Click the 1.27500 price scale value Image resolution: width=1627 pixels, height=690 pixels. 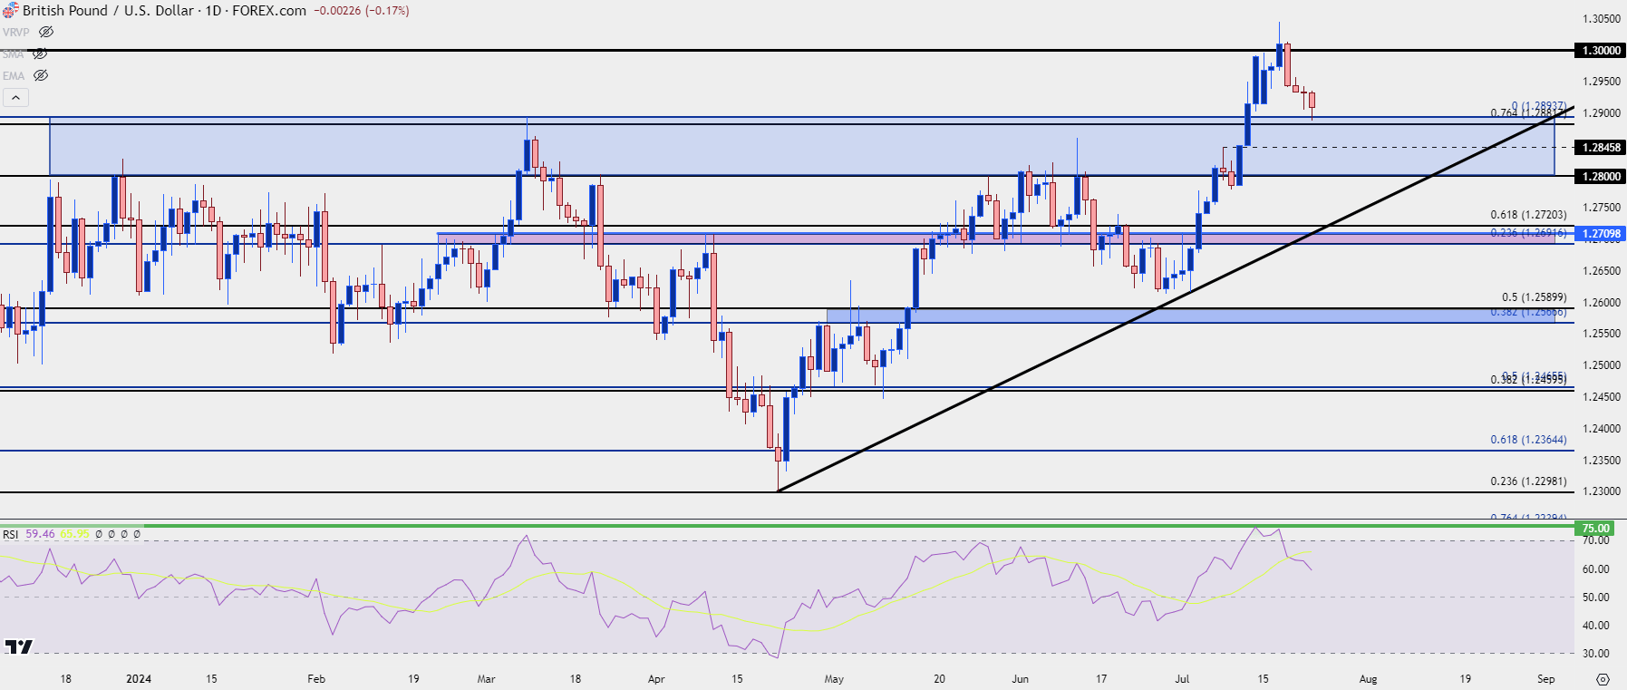(1602, 208)
